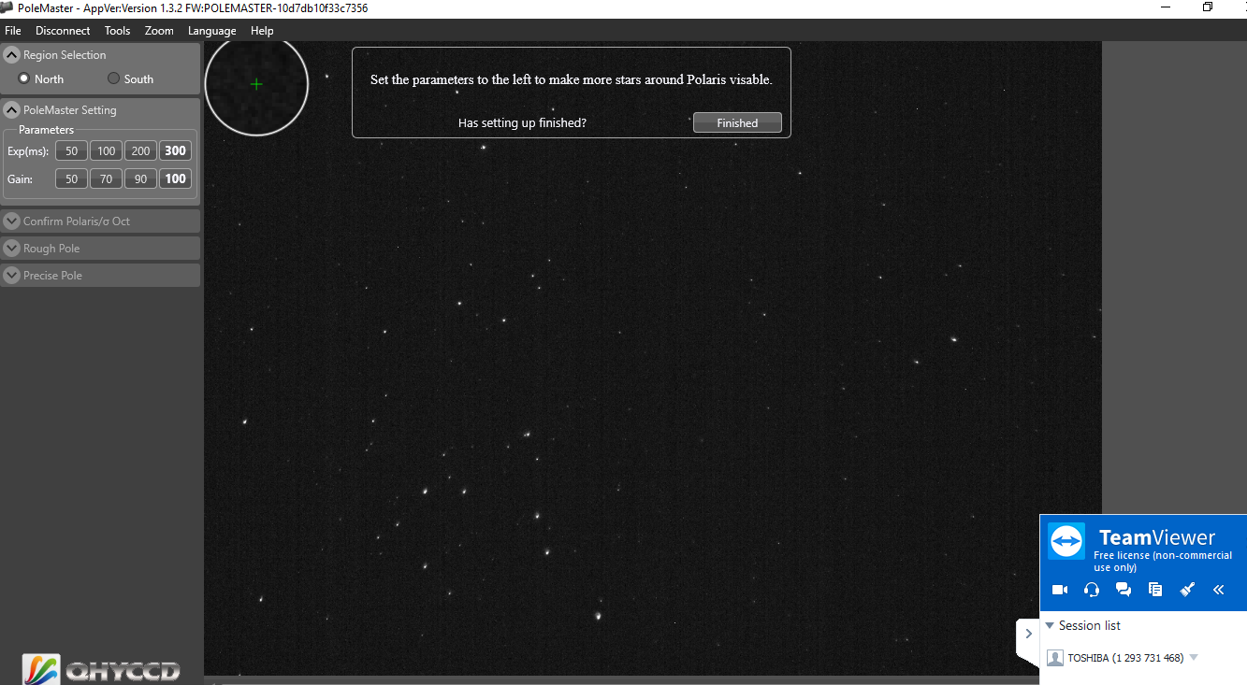Open the Help menu

(262, 30)
